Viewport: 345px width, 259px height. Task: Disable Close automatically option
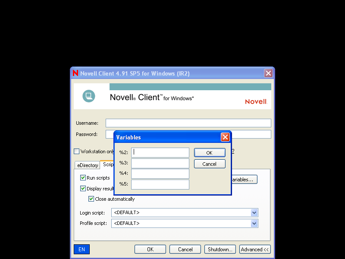pyautogui.click(x=91, y=199)
